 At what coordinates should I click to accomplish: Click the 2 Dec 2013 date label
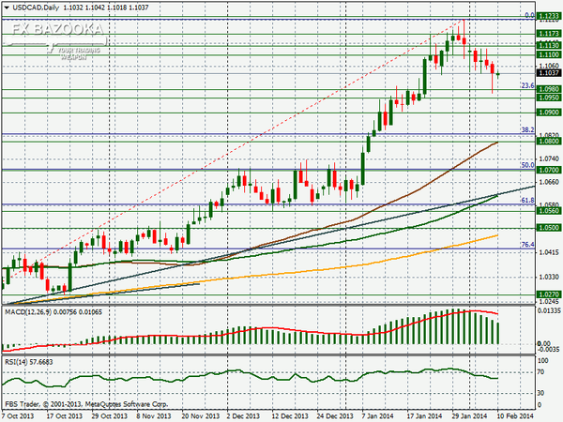point(243,416)
